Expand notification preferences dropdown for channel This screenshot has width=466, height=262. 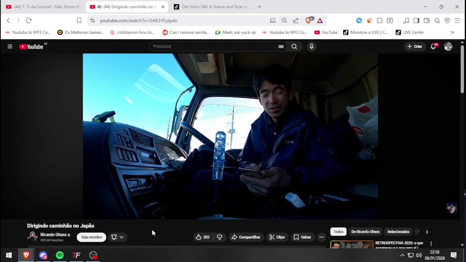[x=118, y=237]
